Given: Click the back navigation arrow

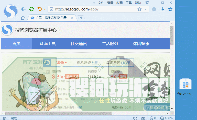Looking at the screenshot, I should coord(23,9).
